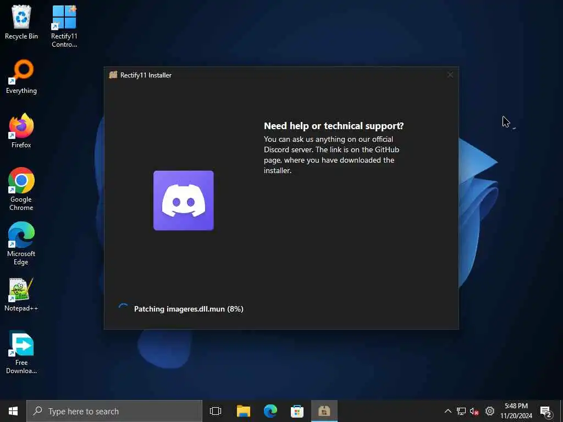Select the Everything search shortcut
The image size is (563, 422).
click(x=21, y=77)
